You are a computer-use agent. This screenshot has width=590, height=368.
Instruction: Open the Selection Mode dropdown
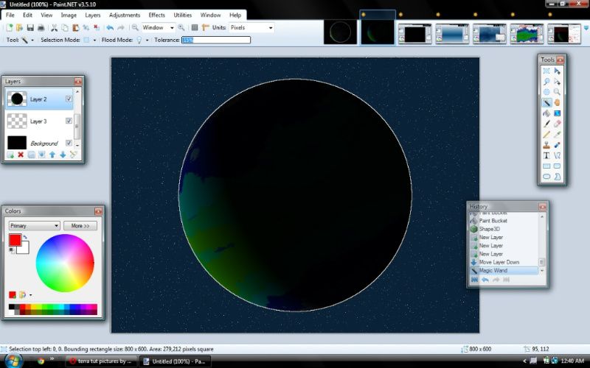pyautogui.click(x=94, y=40)
